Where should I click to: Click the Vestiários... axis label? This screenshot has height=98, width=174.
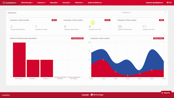(x=60, y=79)
